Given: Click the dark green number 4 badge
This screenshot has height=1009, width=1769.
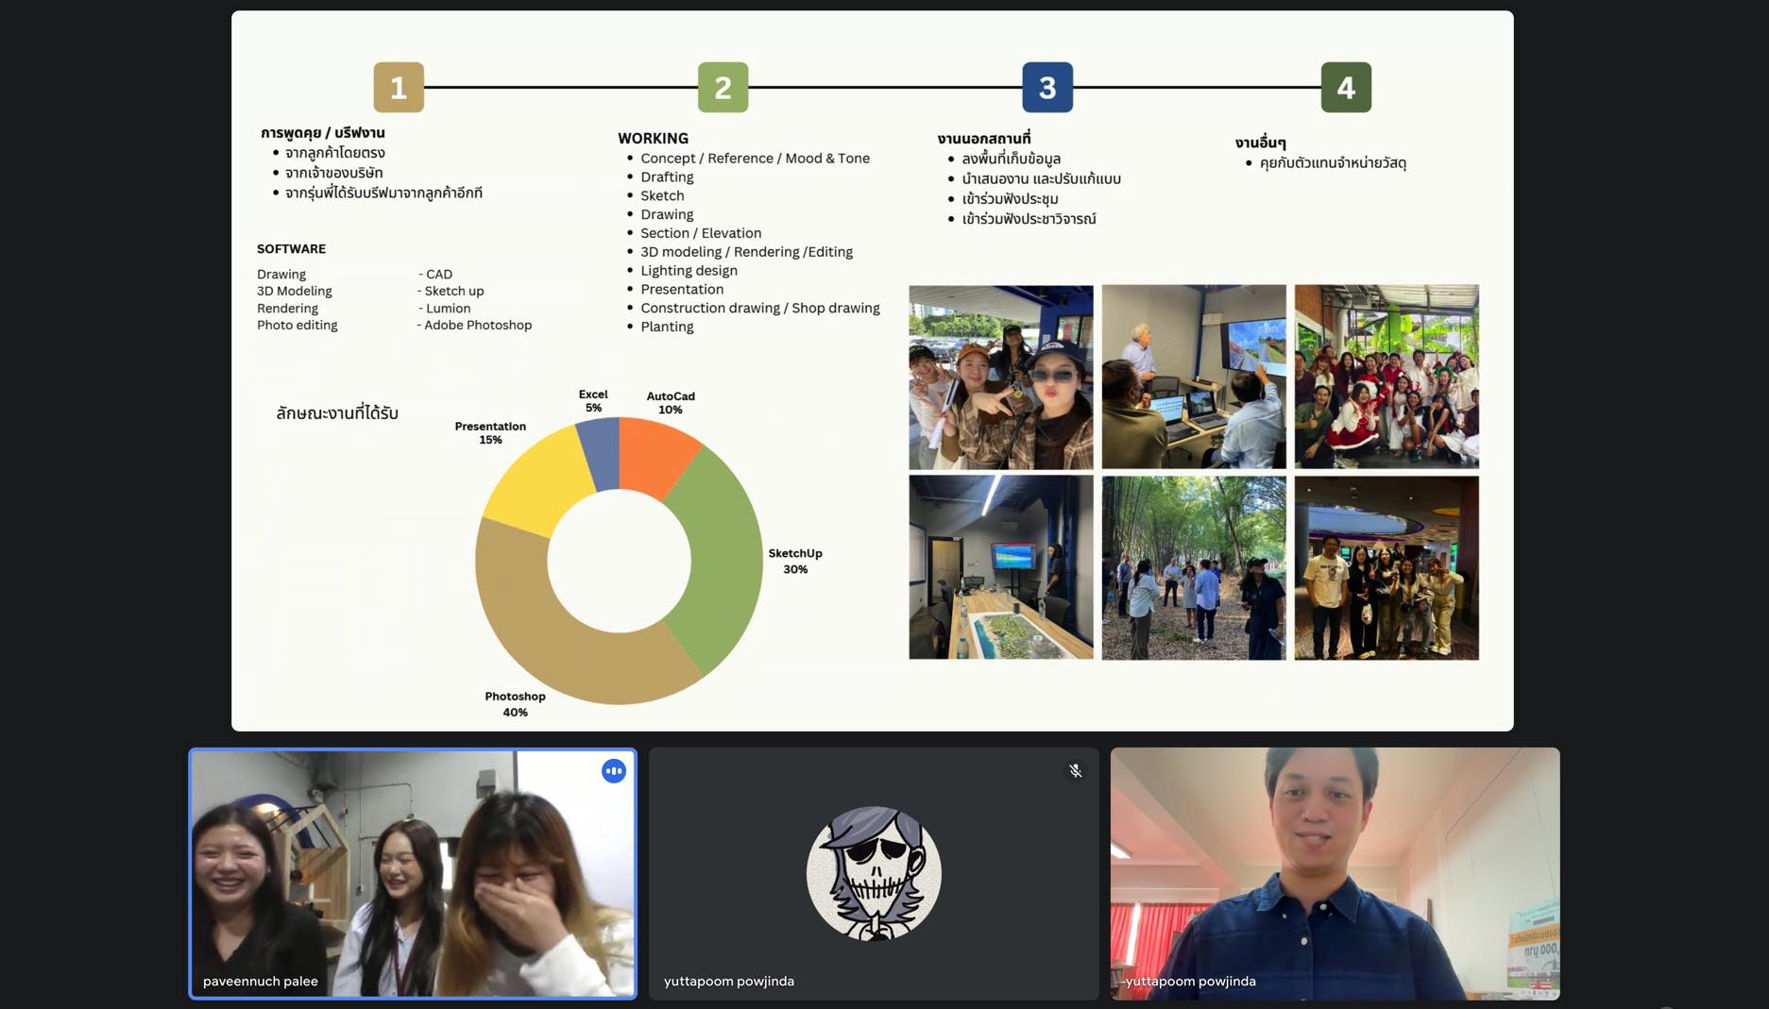Looking at the screenshot, I should (x=1346, y=88).
